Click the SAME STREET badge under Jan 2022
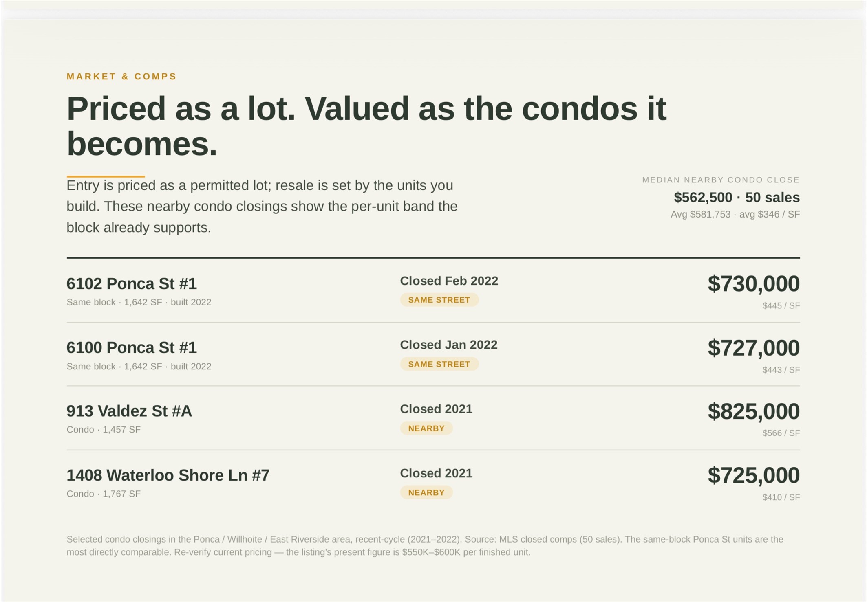The image size is (867, 602). pos(439,364)
